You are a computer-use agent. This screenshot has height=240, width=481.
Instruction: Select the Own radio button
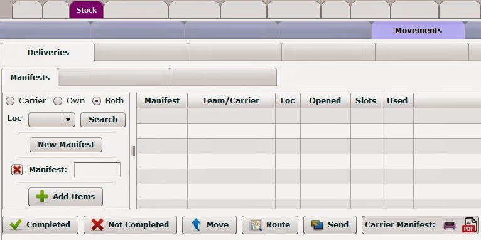[x=58, y=101]
